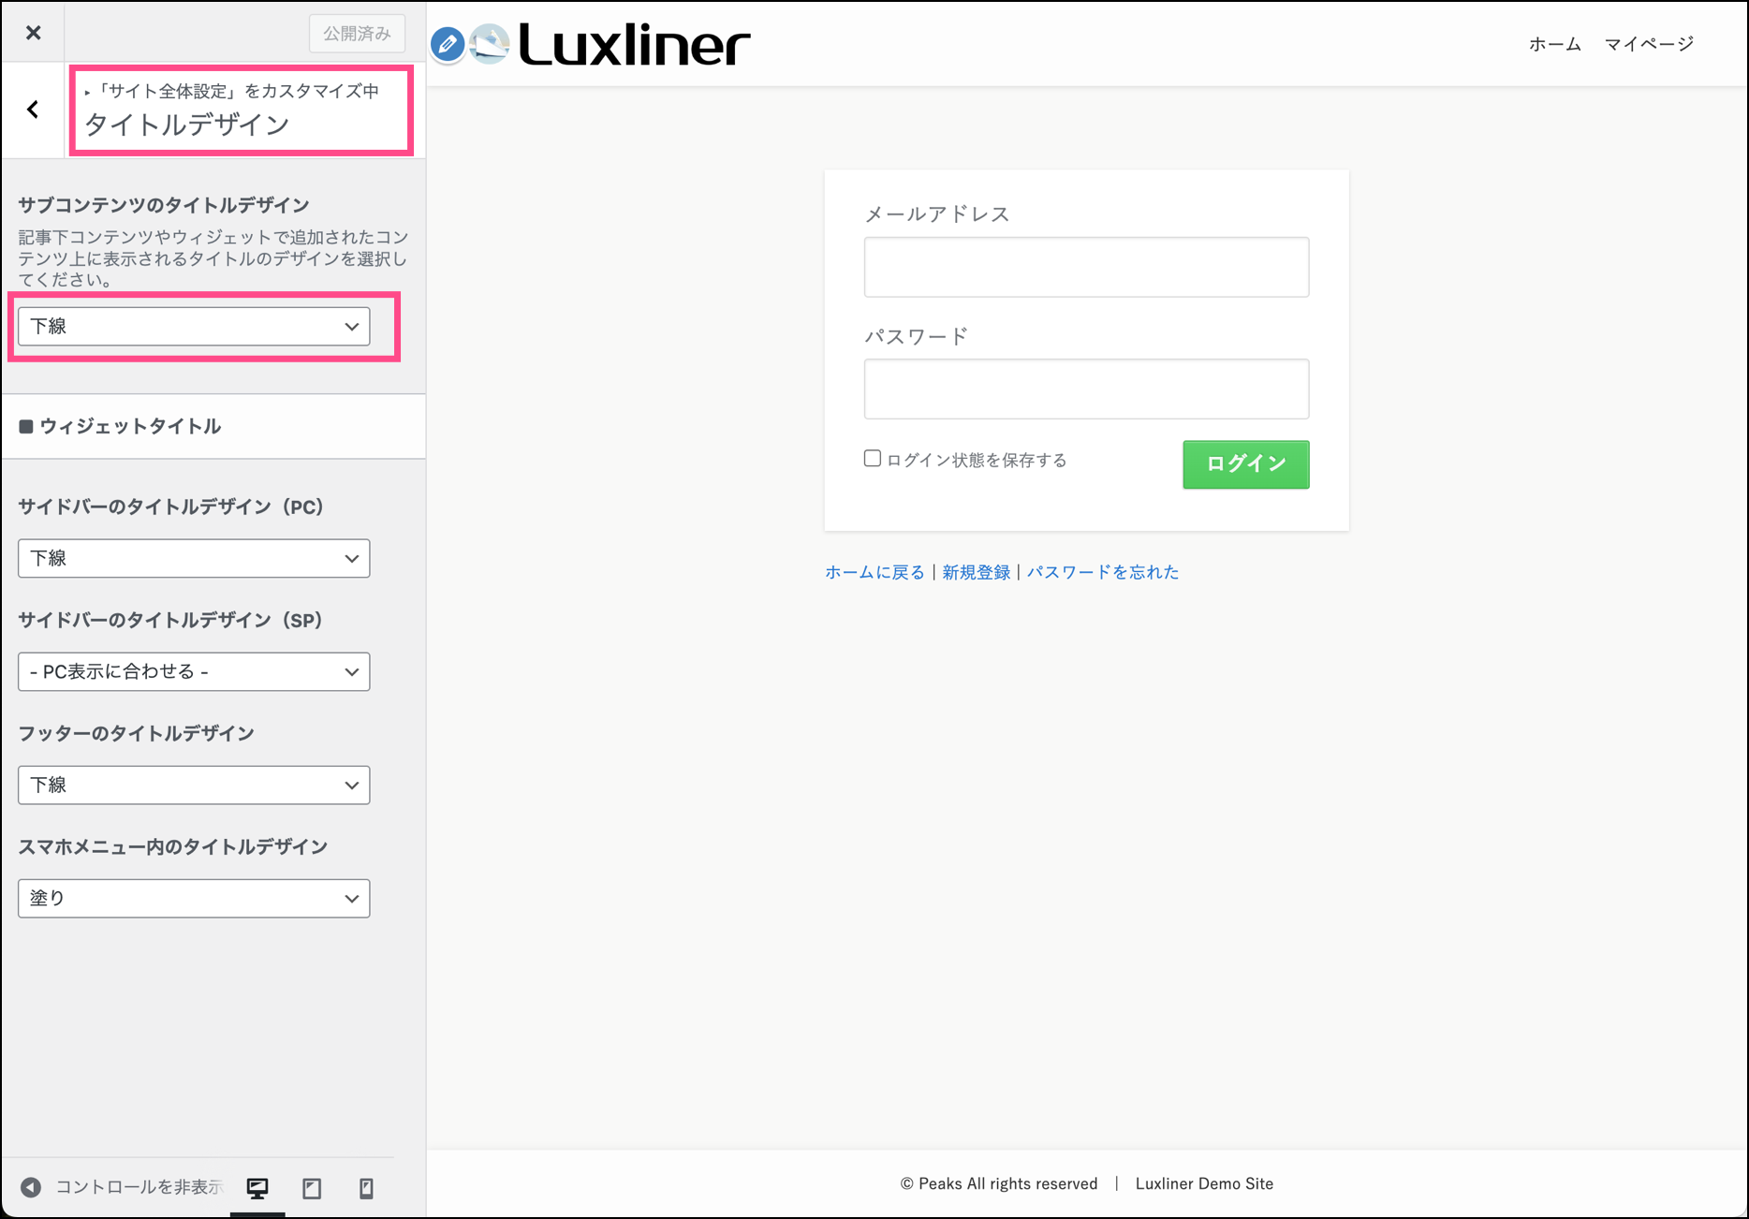Viewport: 1749px width, 1219px height.
Task: Open サイドバーのタイトルデザイン（SP） dropdown
Action: [194, 672]
